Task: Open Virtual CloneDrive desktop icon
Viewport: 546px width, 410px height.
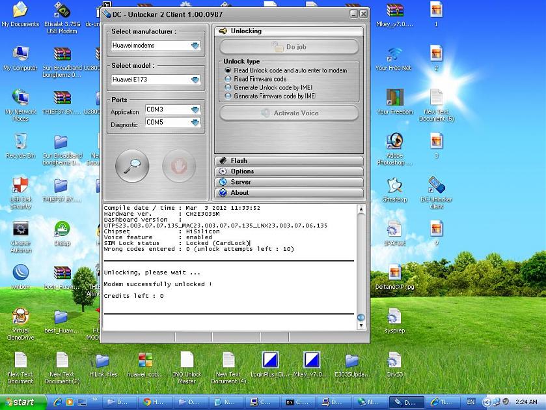Action: tap(20, 317)
